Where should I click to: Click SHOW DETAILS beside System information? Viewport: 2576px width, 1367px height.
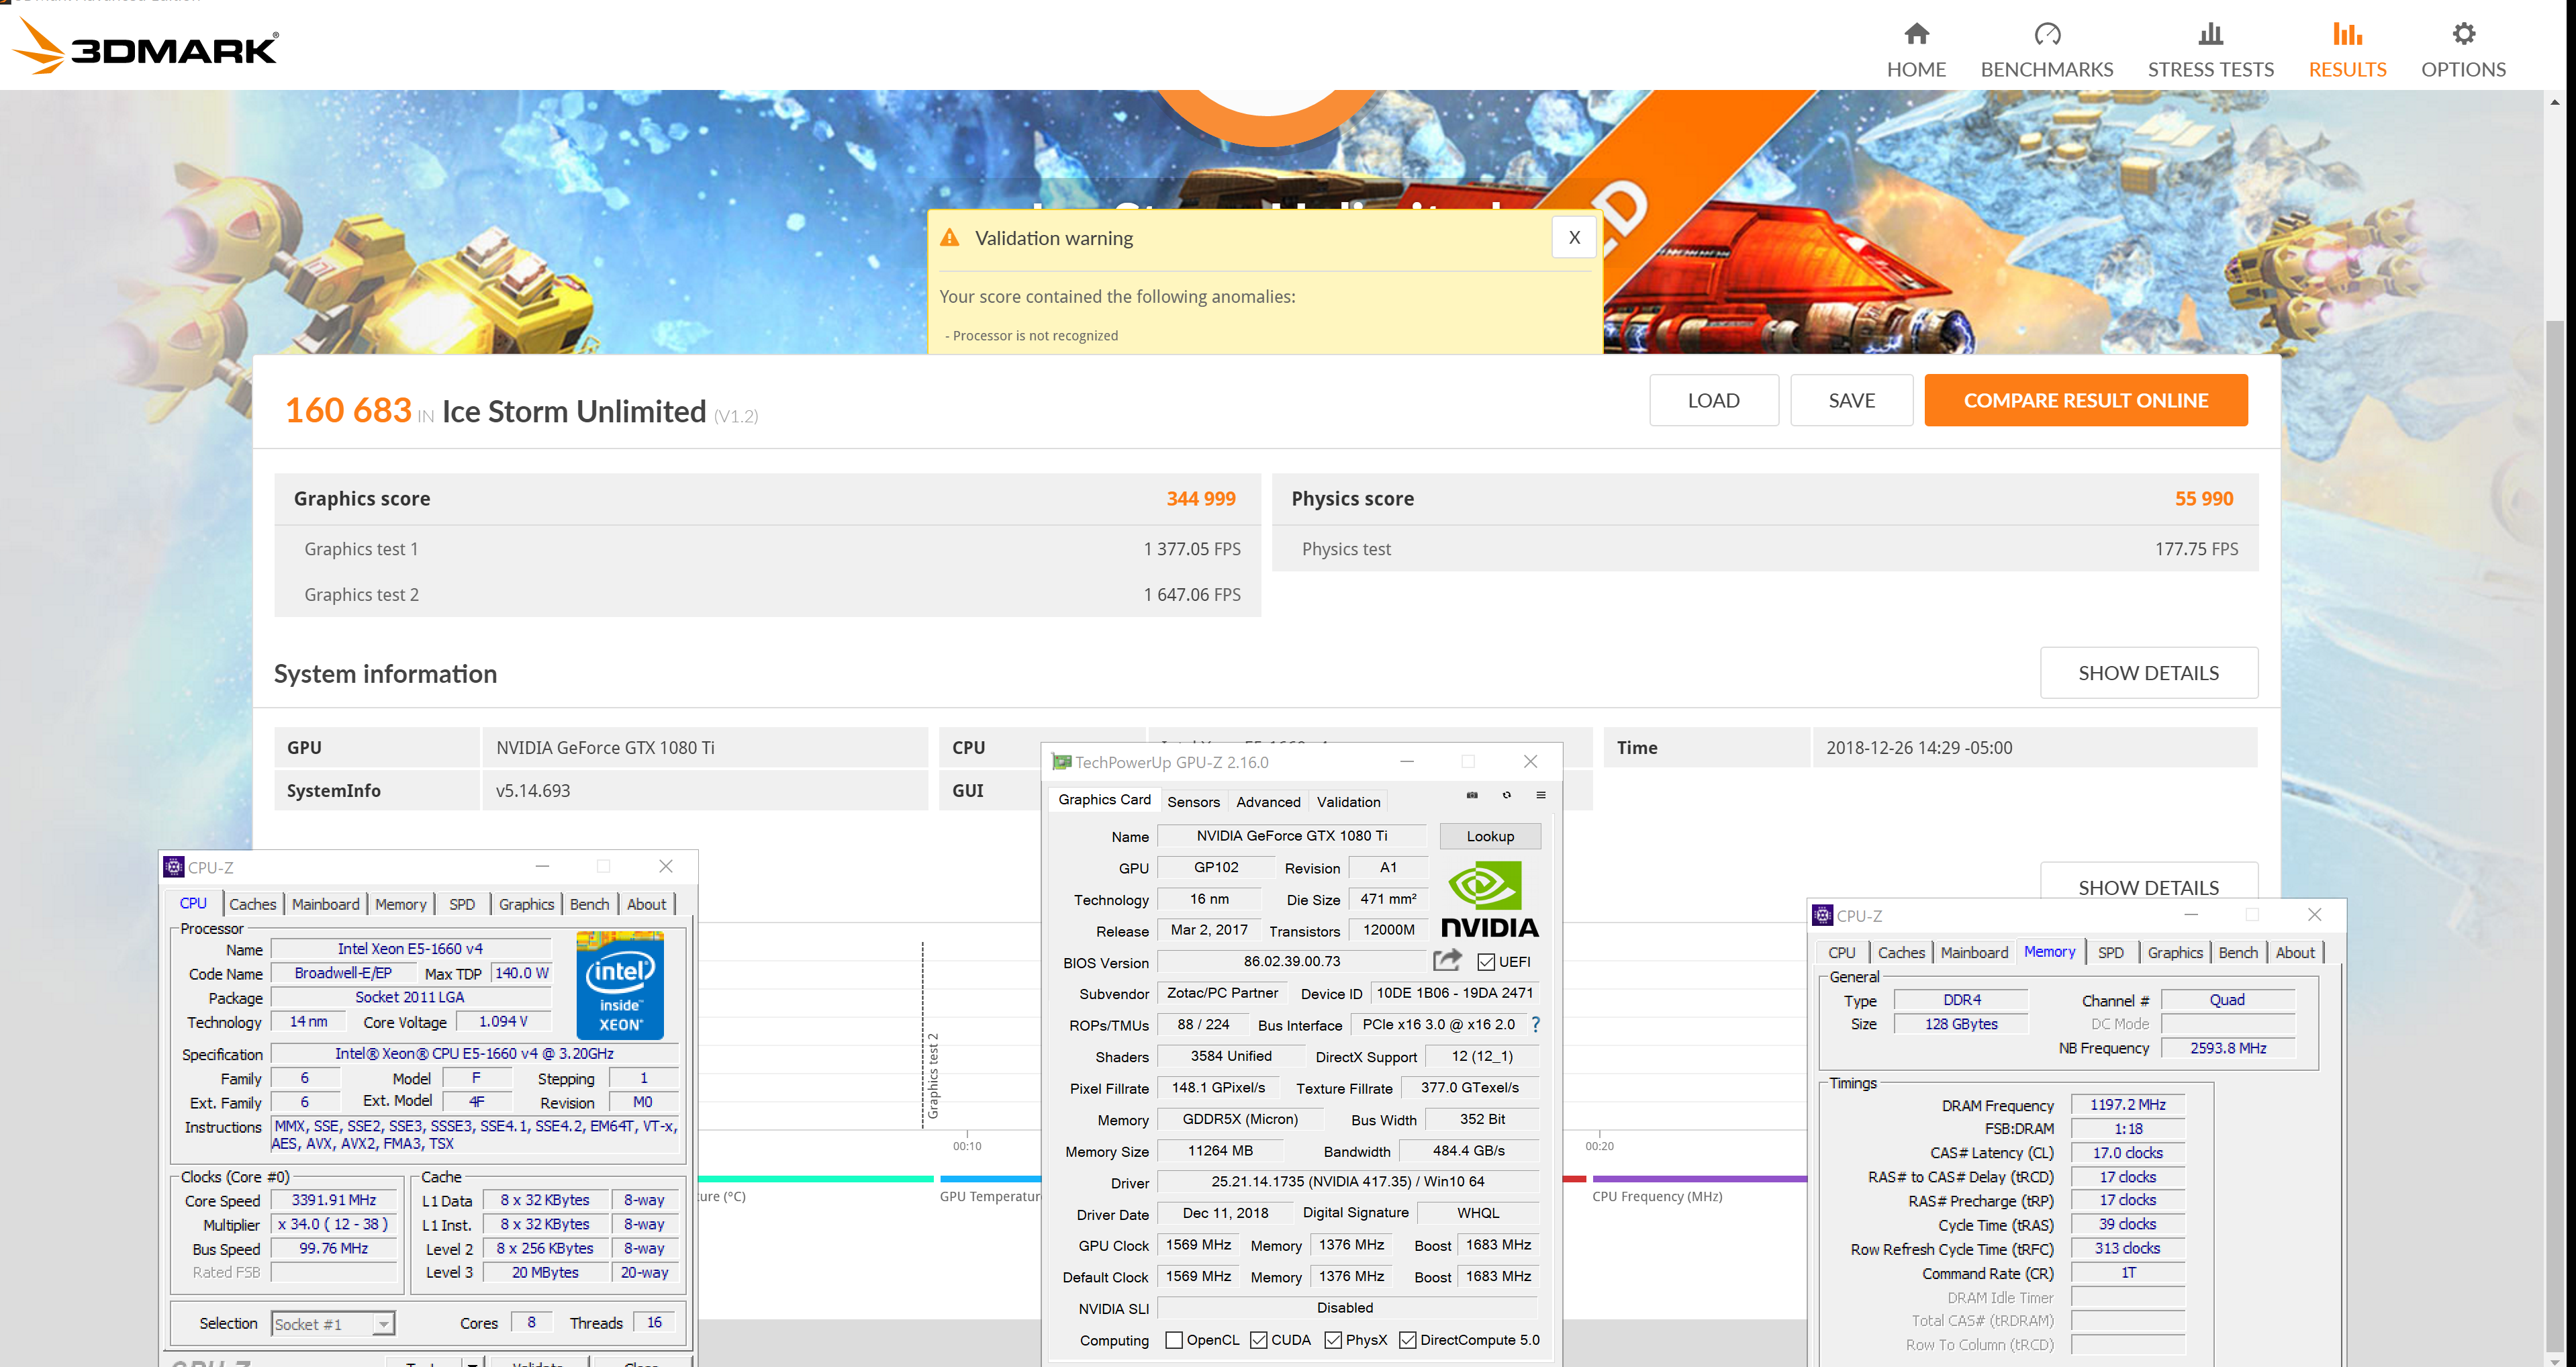point(2148,673)
